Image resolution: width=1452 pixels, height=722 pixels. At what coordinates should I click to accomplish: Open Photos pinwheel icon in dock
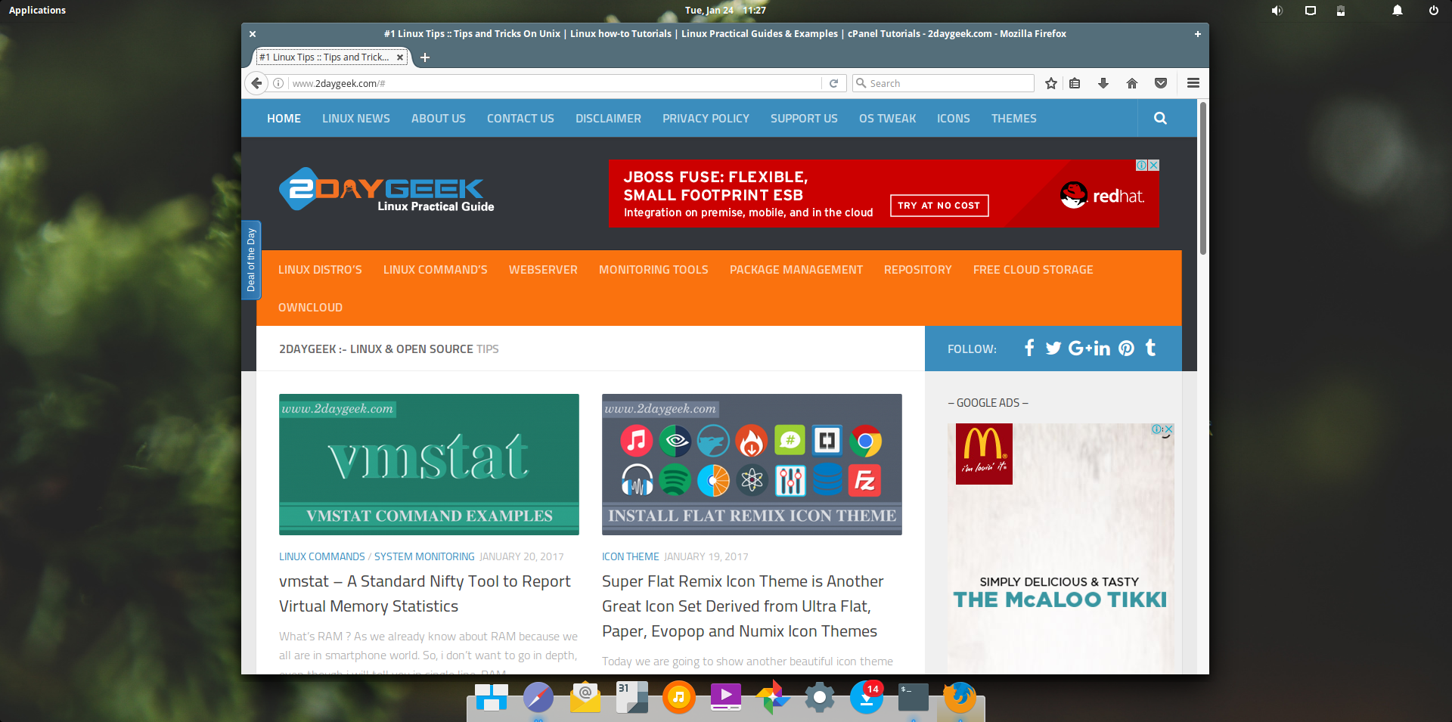(773, 697)
